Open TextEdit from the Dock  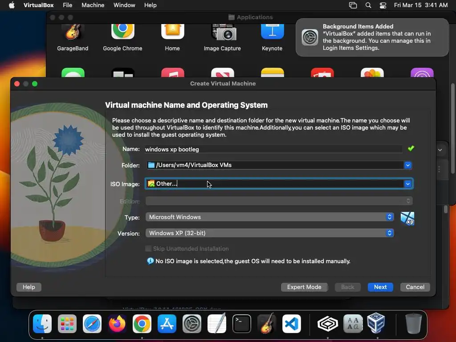[217, 324]
